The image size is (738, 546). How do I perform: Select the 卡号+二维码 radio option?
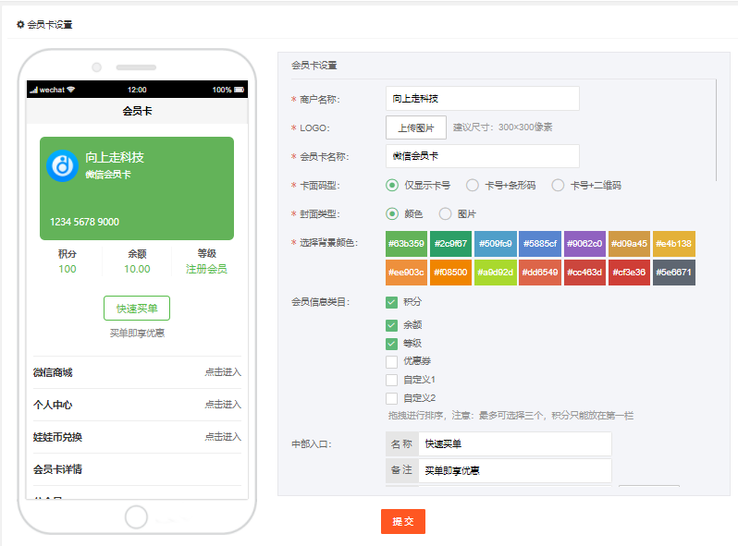[x=558, y=185]
